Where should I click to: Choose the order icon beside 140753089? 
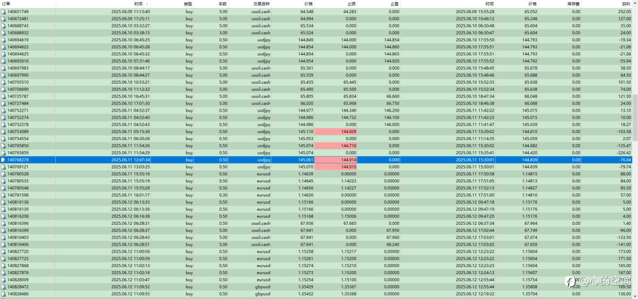click(3, 132)
